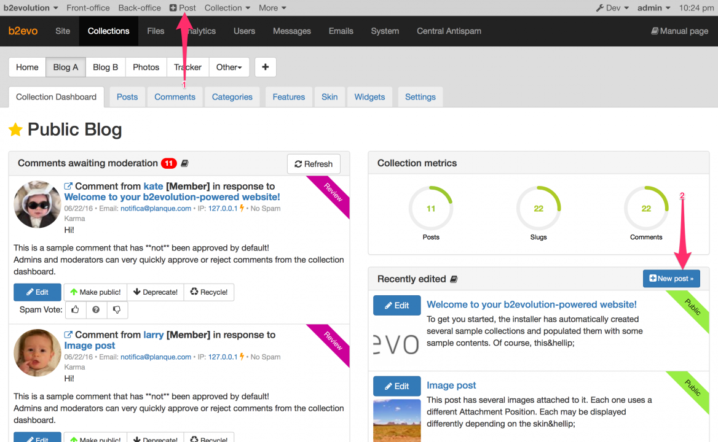Click the desert thumbnail of Image post
Image resolution: width=718 pixels, height=442 pixels.
(x=396, y=421)
